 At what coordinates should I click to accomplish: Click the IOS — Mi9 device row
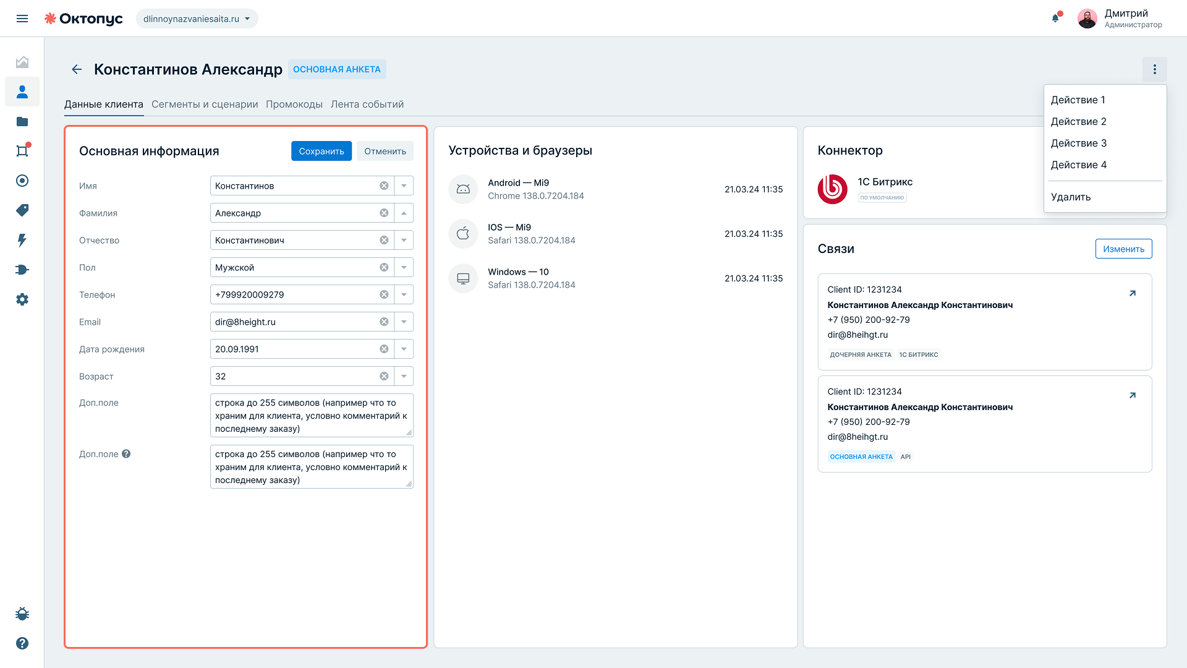(x=616, y=234)
